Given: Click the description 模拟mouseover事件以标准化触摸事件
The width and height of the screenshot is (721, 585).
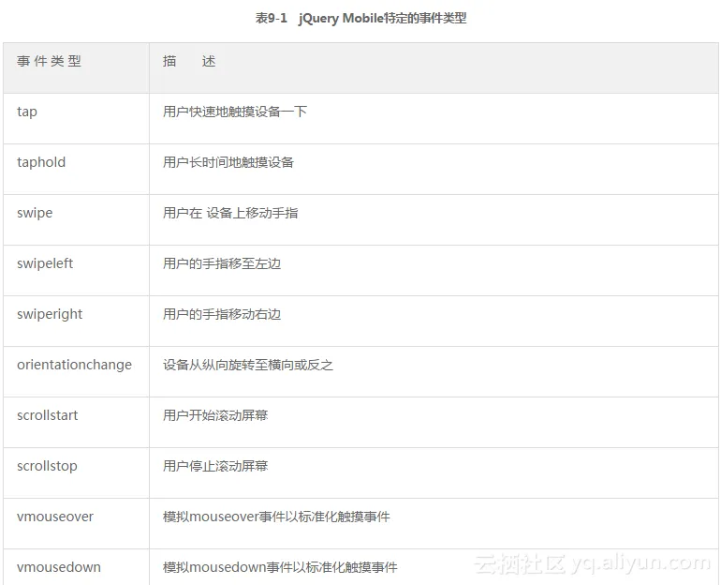Looking at the screenshot, I should (276, 517).
